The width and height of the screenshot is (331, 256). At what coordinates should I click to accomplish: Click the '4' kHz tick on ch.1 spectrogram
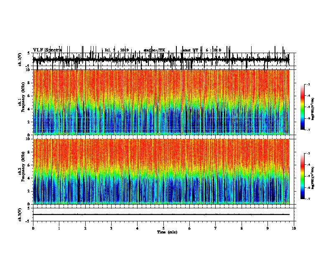(29, 109)
